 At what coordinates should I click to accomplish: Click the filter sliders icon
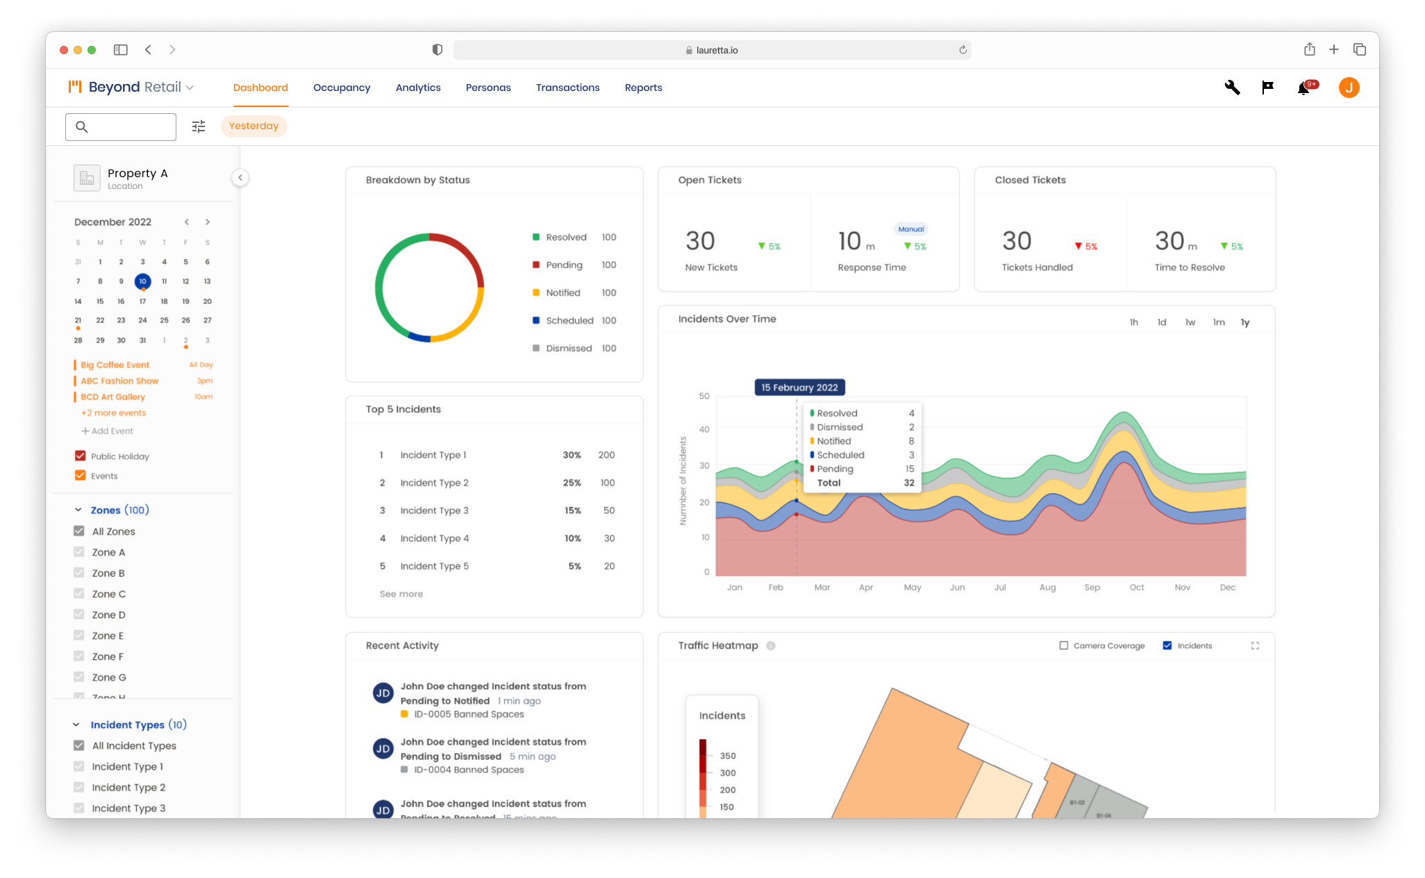(199, 126)
